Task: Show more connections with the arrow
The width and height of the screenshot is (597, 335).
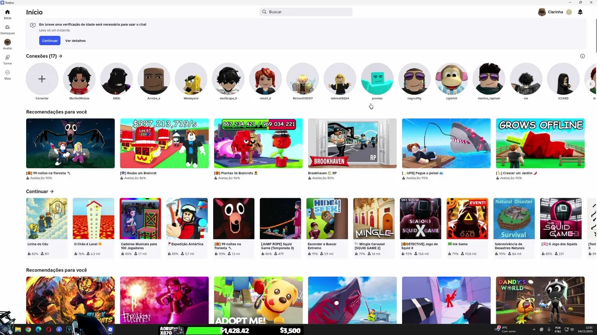Action: point(590,84)
